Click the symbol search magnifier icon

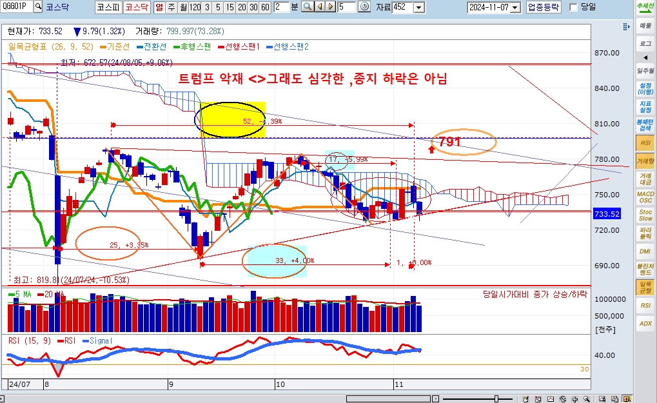click(38, 6)
